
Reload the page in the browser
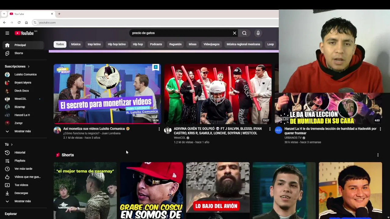click(19, 23)
